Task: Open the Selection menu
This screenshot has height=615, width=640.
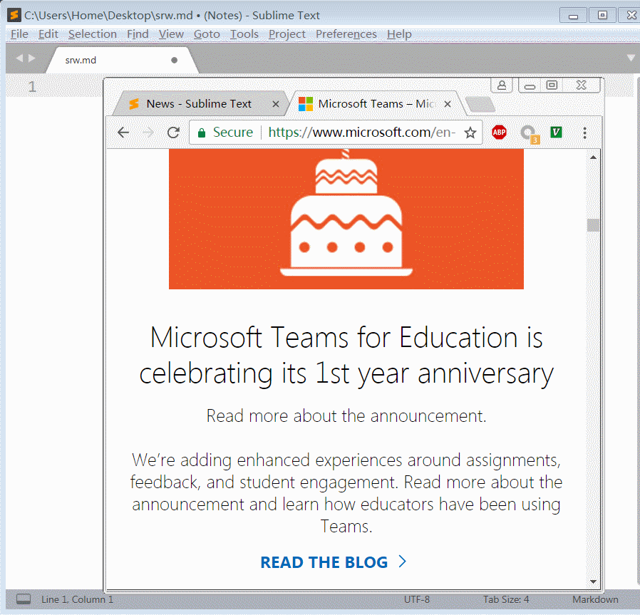Action: tap(92, 34)
